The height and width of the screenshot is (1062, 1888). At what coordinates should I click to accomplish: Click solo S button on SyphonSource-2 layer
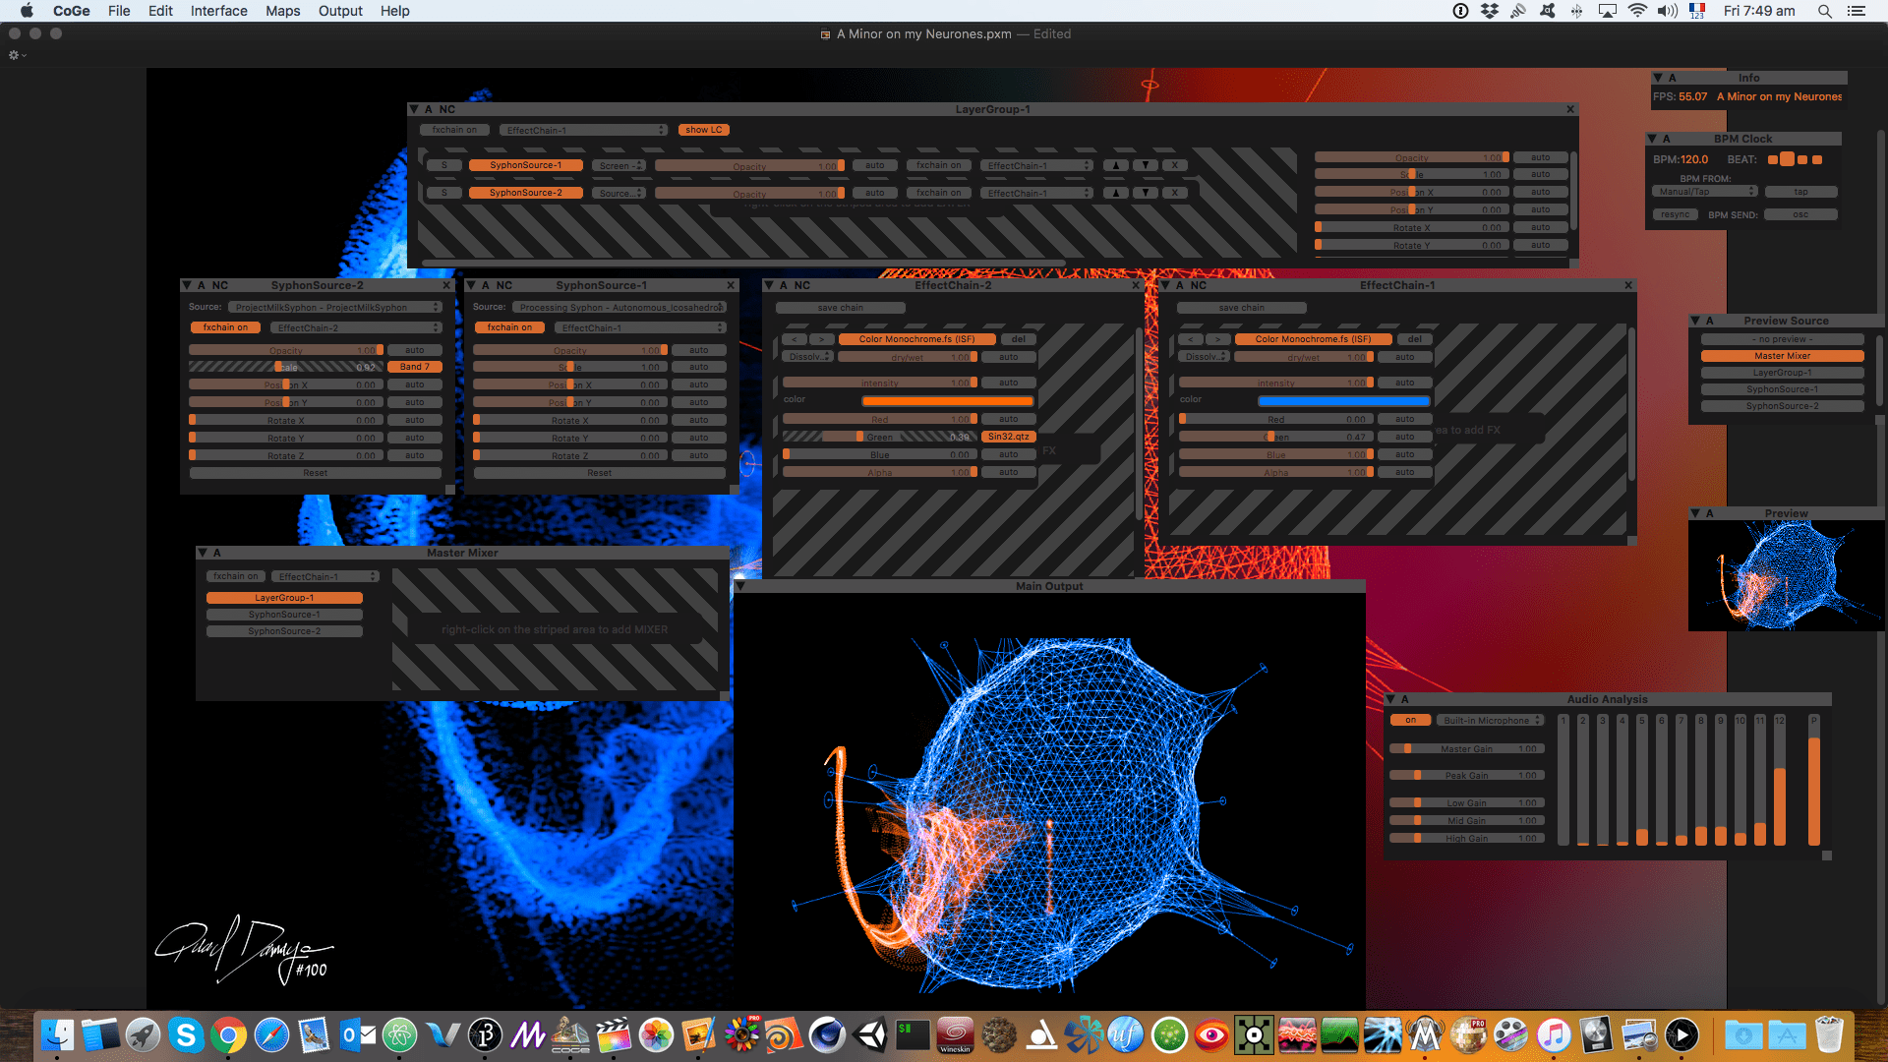pyautogui.click(x=444, y=193)
